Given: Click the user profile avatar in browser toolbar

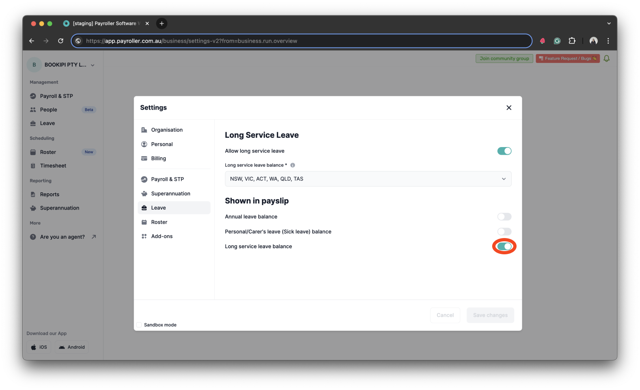Looking at the screenshot, I should point(593,41).
